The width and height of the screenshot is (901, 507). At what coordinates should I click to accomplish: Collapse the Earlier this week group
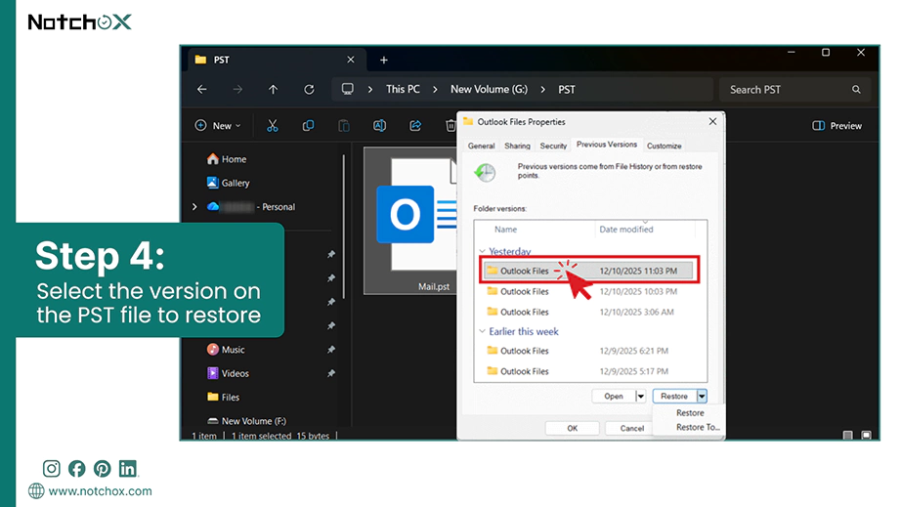482,331
